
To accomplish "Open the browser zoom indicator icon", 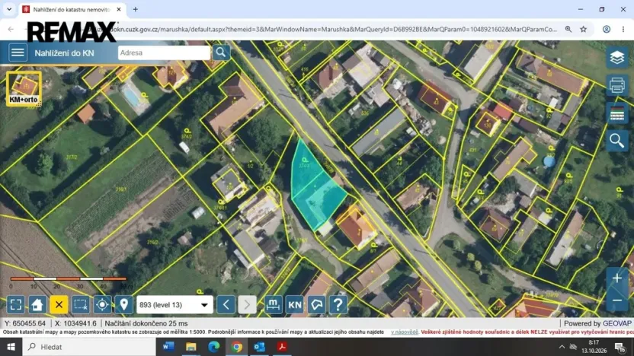I will pos(568,29).
